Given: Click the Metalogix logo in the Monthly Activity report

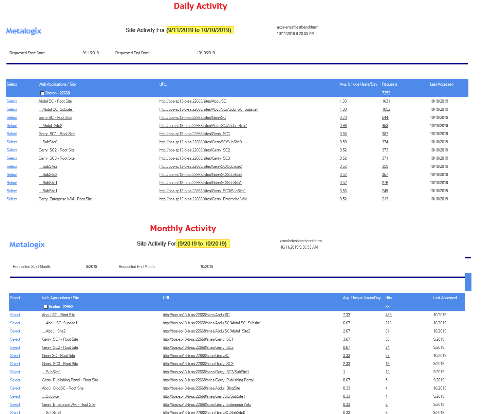Looking at the screenshot, I should click(x=27, y=244).
